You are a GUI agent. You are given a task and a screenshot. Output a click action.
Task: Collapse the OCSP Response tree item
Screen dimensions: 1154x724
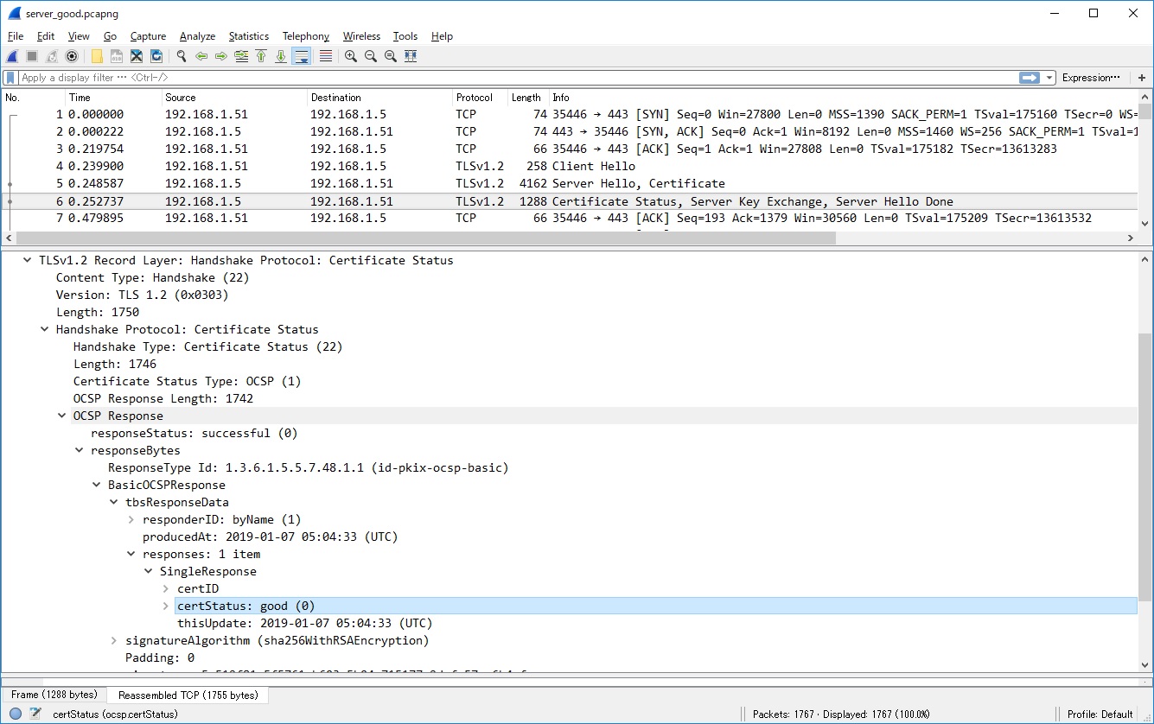coord(61,415)
